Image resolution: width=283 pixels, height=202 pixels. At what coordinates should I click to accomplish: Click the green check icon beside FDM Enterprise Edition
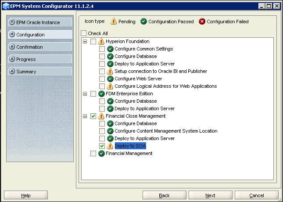[x=101, y=94]
